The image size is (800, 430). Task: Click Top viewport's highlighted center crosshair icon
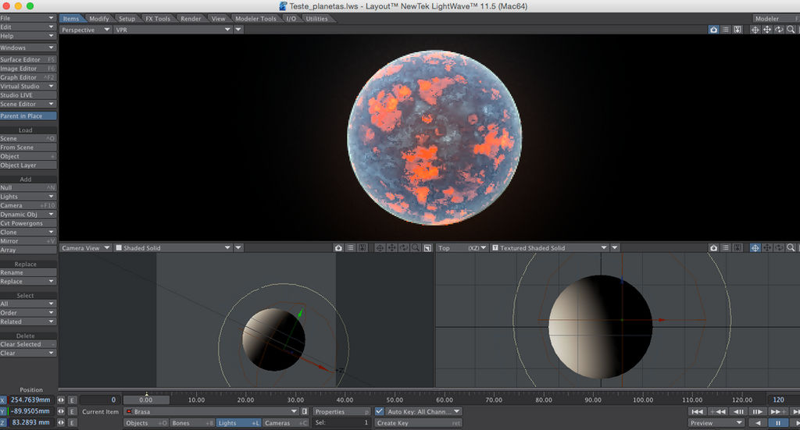click(755, 247)
